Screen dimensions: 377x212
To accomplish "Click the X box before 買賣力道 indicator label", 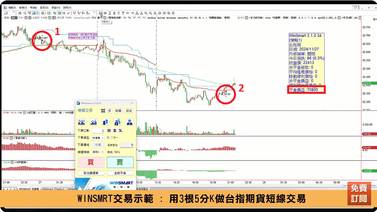I will pyautogui.click(x=12, y=138).
